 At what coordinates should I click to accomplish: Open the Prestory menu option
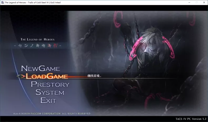pos(50,84)
